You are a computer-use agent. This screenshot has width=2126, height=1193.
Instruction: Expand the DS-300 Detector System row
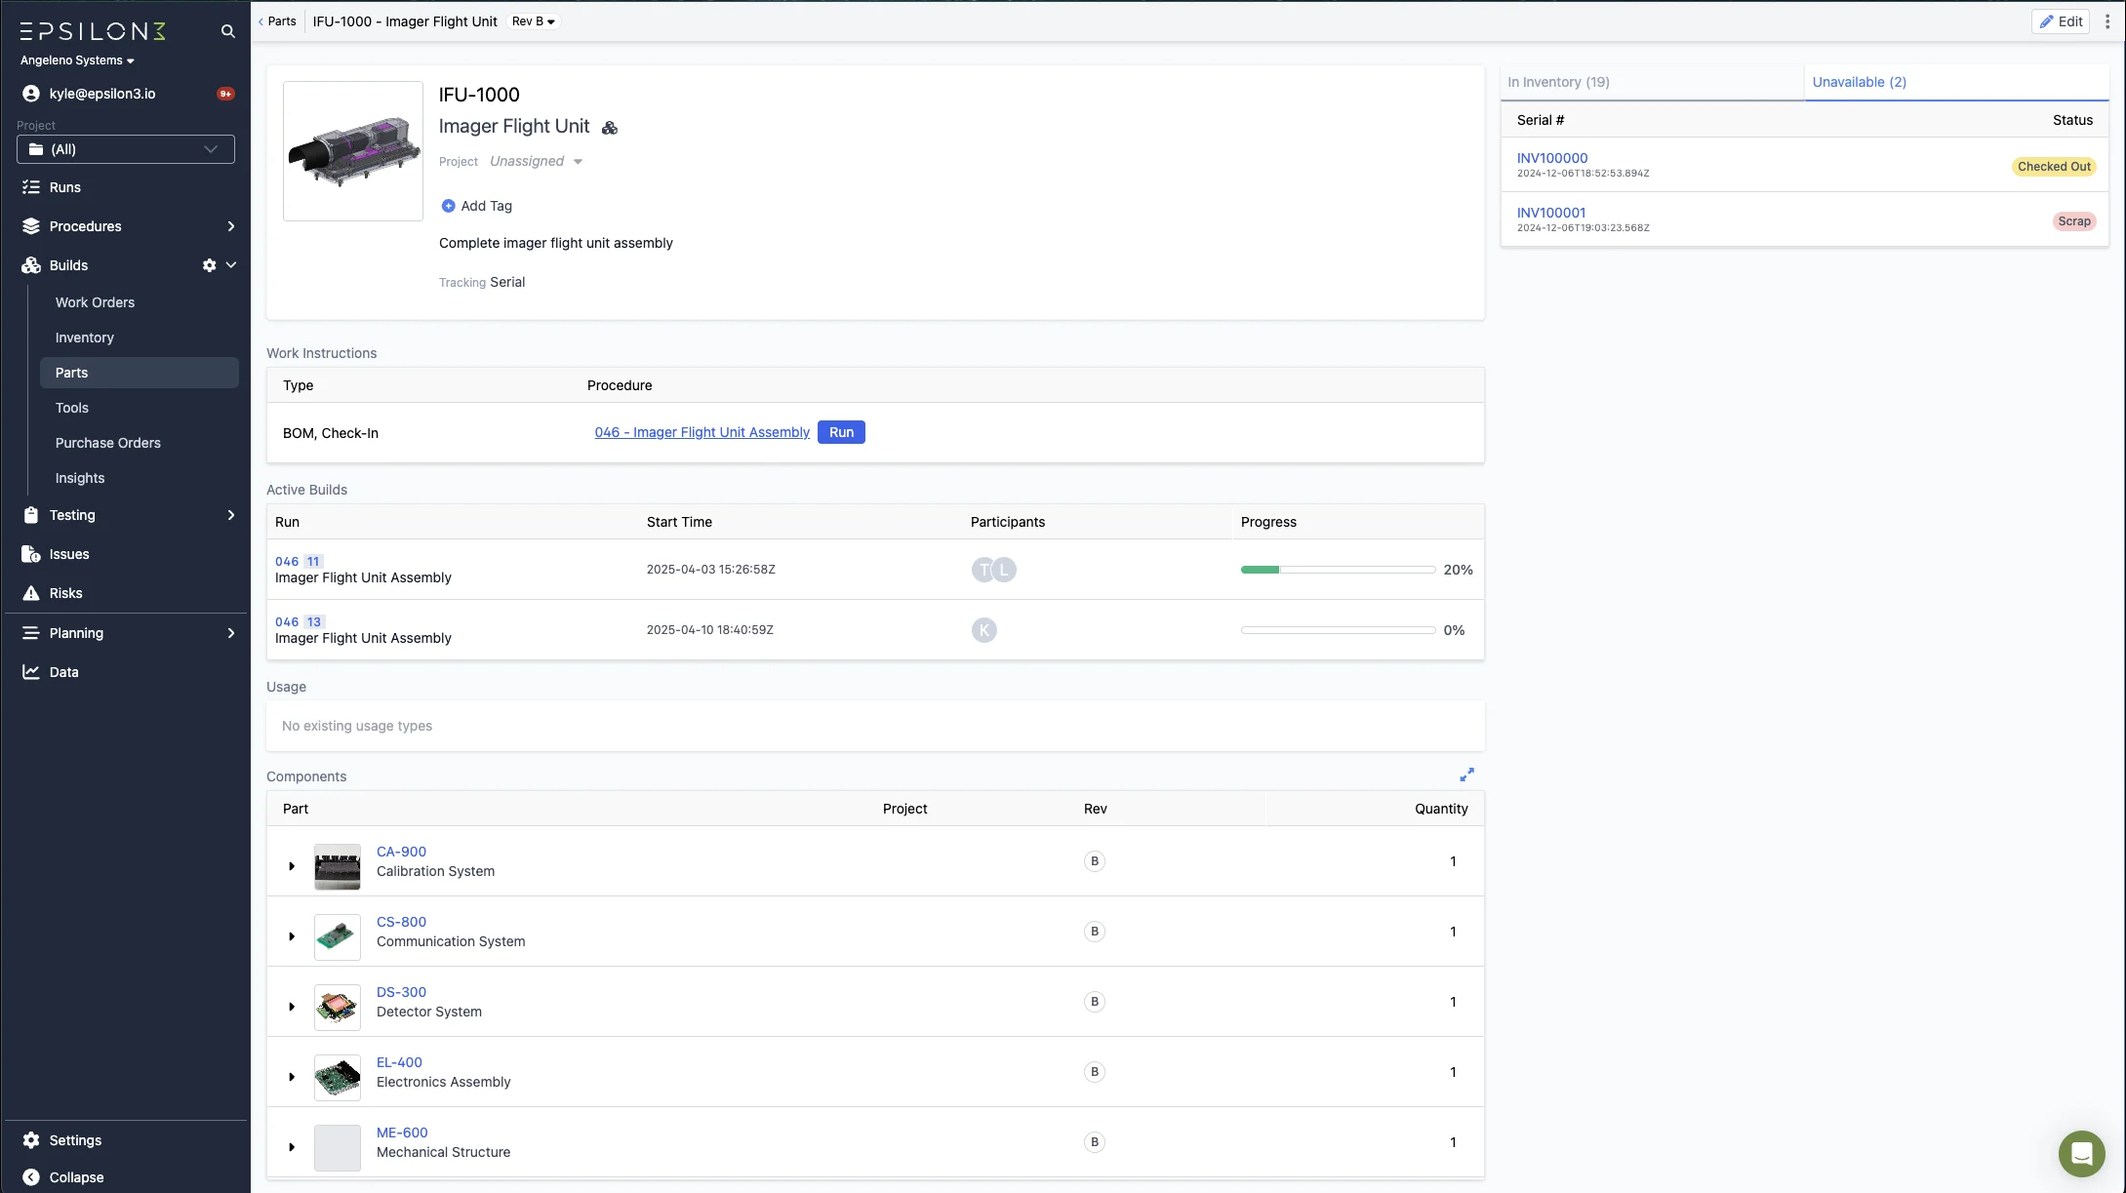(292, 1007)
